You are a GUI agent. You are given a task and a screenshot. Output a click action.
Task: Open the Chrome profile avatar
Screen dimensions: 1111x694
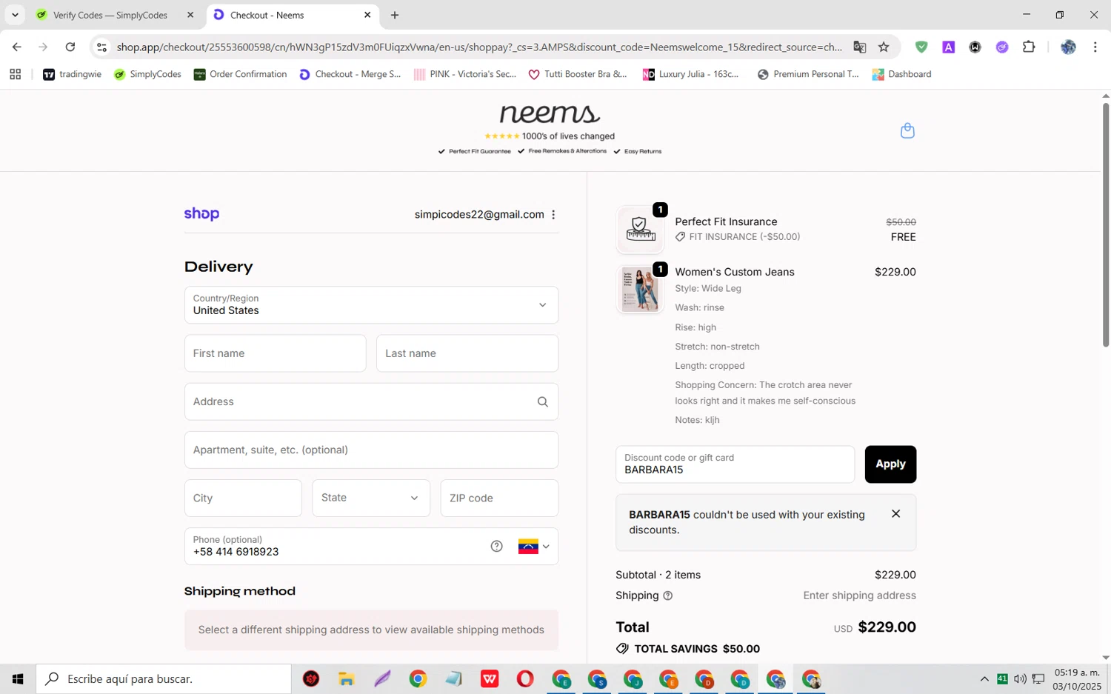click(1067, 47)
